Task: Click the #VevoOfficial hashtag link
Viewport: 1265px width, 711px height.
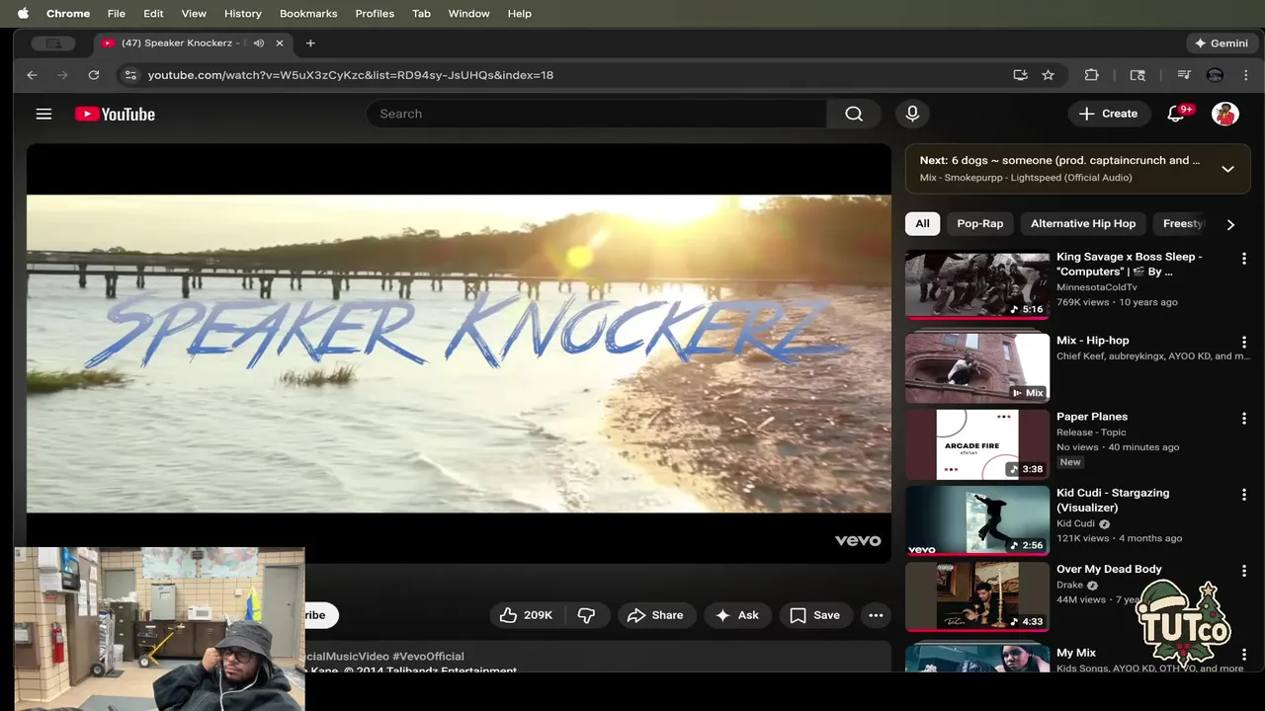Action: pos(428,656)
